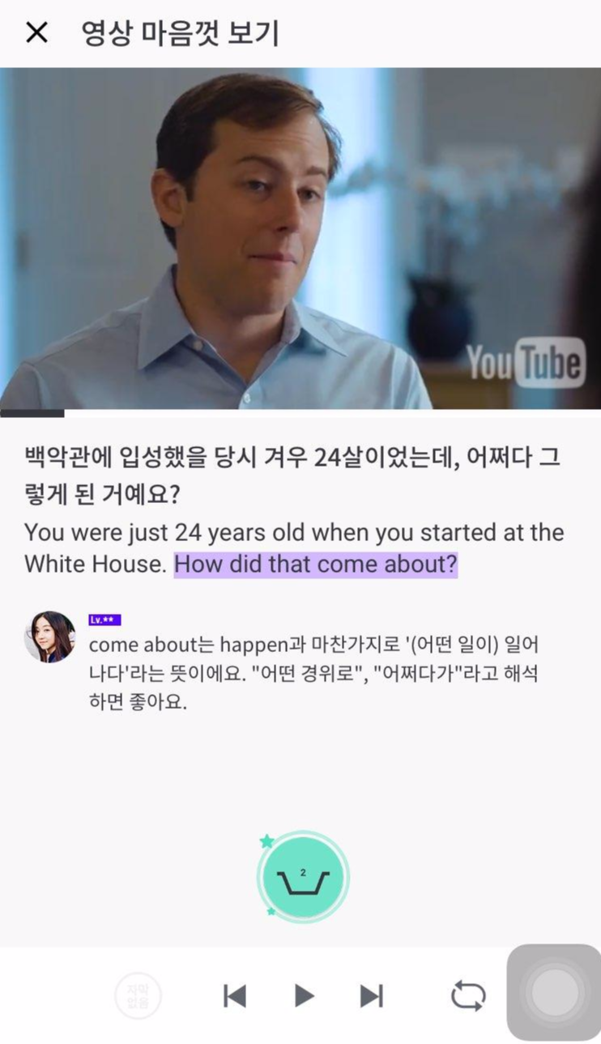Click the video progress bar under the video
This screenshot has height=1044, width=601.
pyautogui.click(x=300, y=413)
